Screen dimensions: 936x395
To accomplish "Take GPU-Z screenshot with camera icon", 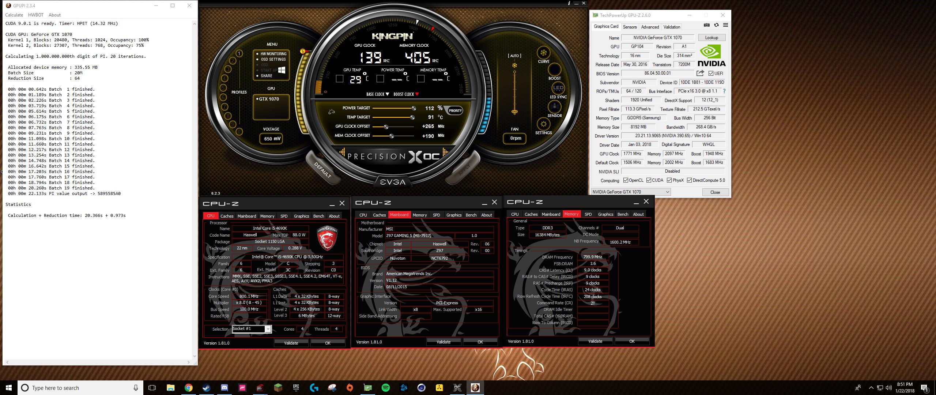I will click(707, 25).
